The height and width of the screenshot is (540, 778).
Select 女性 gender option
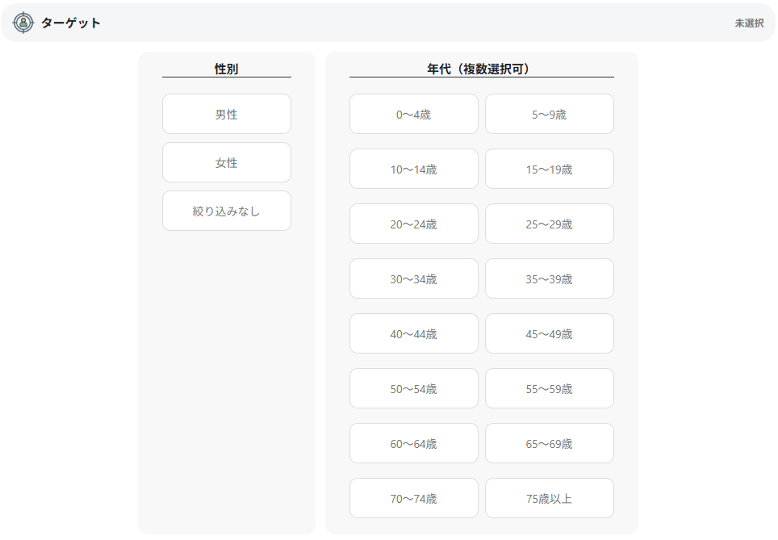click(226, 162)
